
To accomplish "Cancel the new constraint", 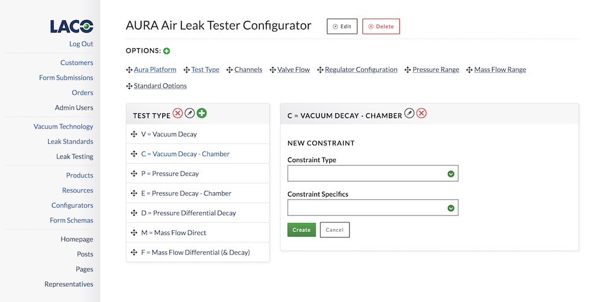I will point(335,230).
